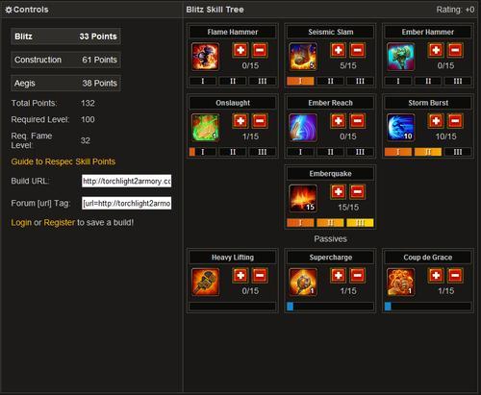Image resolution: width=481 pixels, height=395 pixels.
Task: Remove a point from Emberquake
Action: coord(357,192)
